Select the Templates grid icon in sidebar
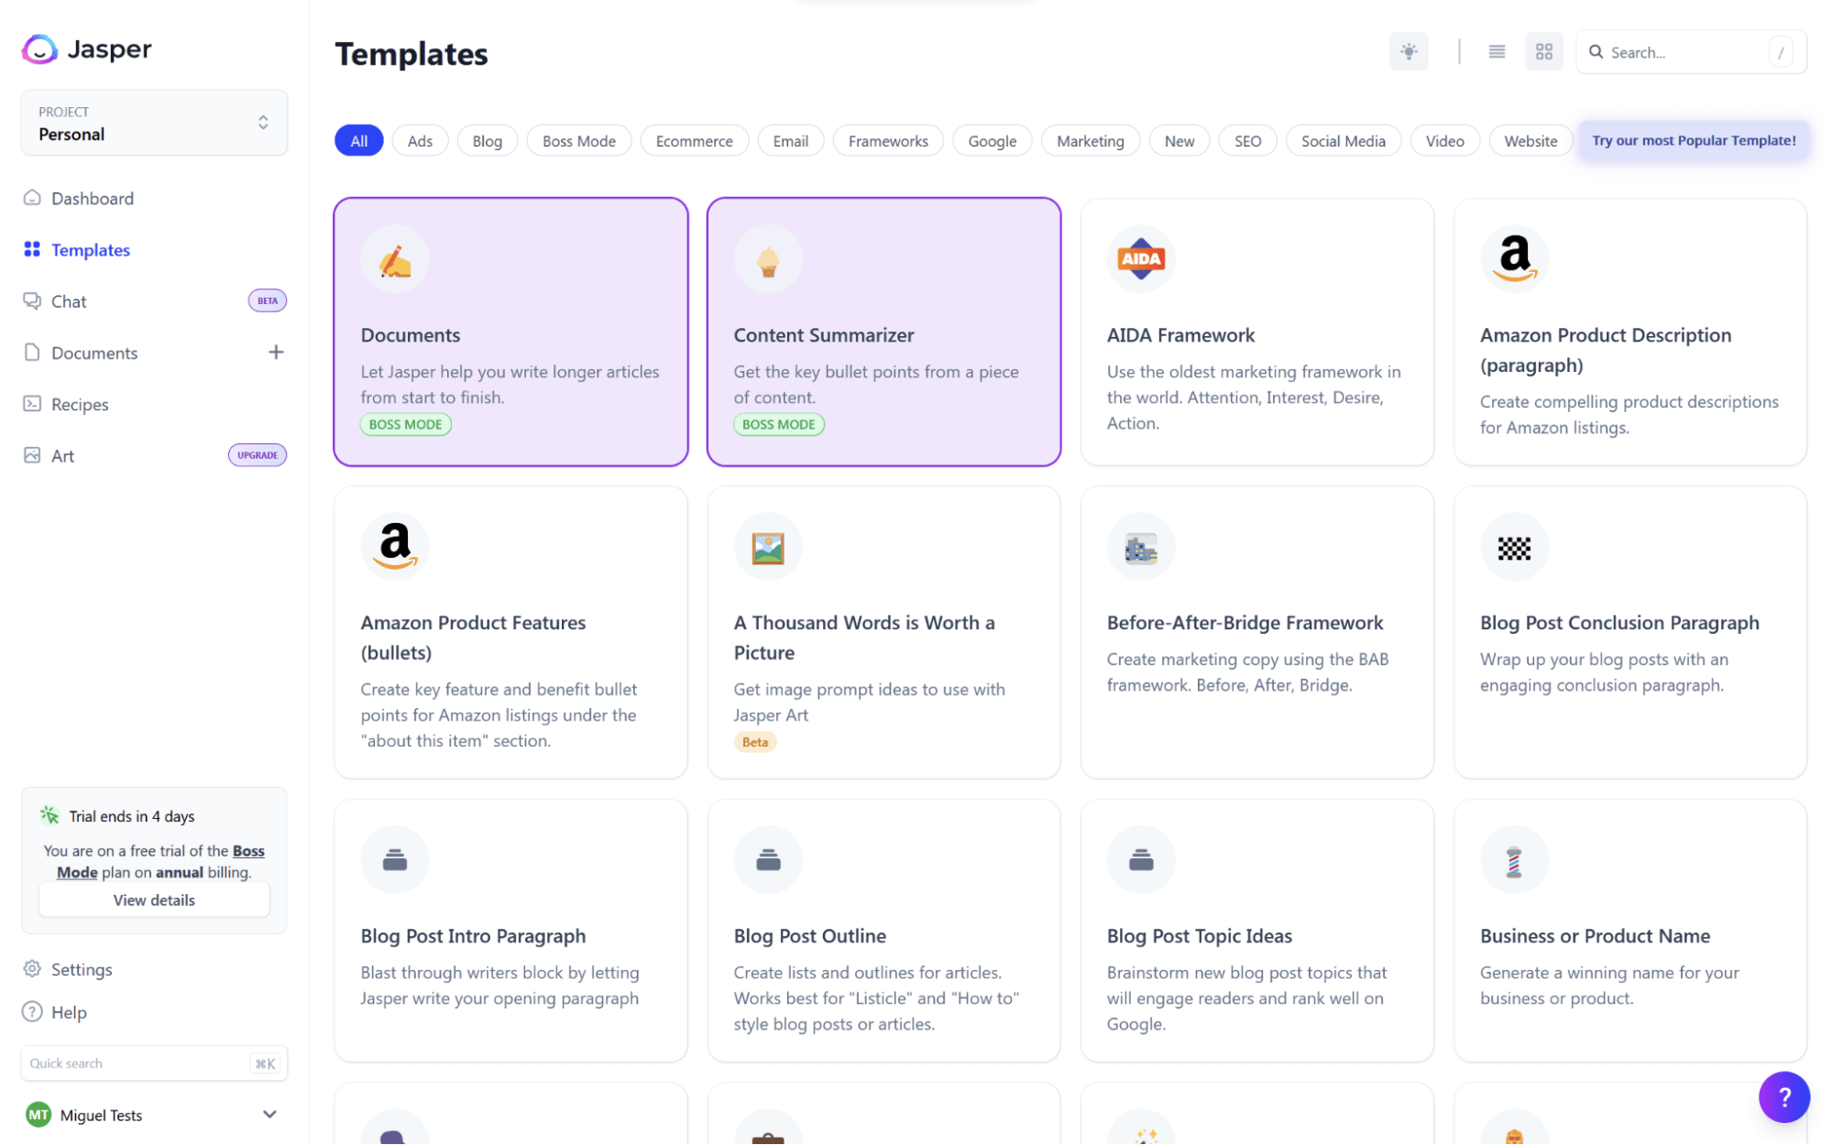Image resolution: width=1832 pixels, height=1145 pixels. [x=32, y=249]
